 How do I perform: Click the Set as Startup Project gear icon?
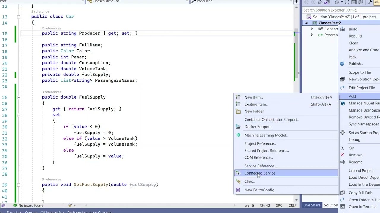[x=342, y=133]
